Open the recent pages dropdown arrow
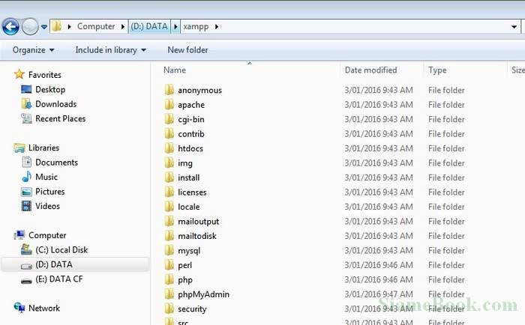525x325 pixels. coord(43,27)
